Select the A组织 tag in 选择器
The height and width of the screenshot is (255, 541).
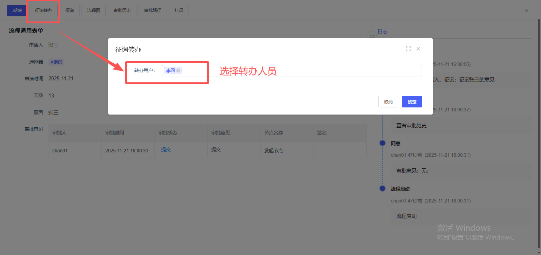(56, 62)
